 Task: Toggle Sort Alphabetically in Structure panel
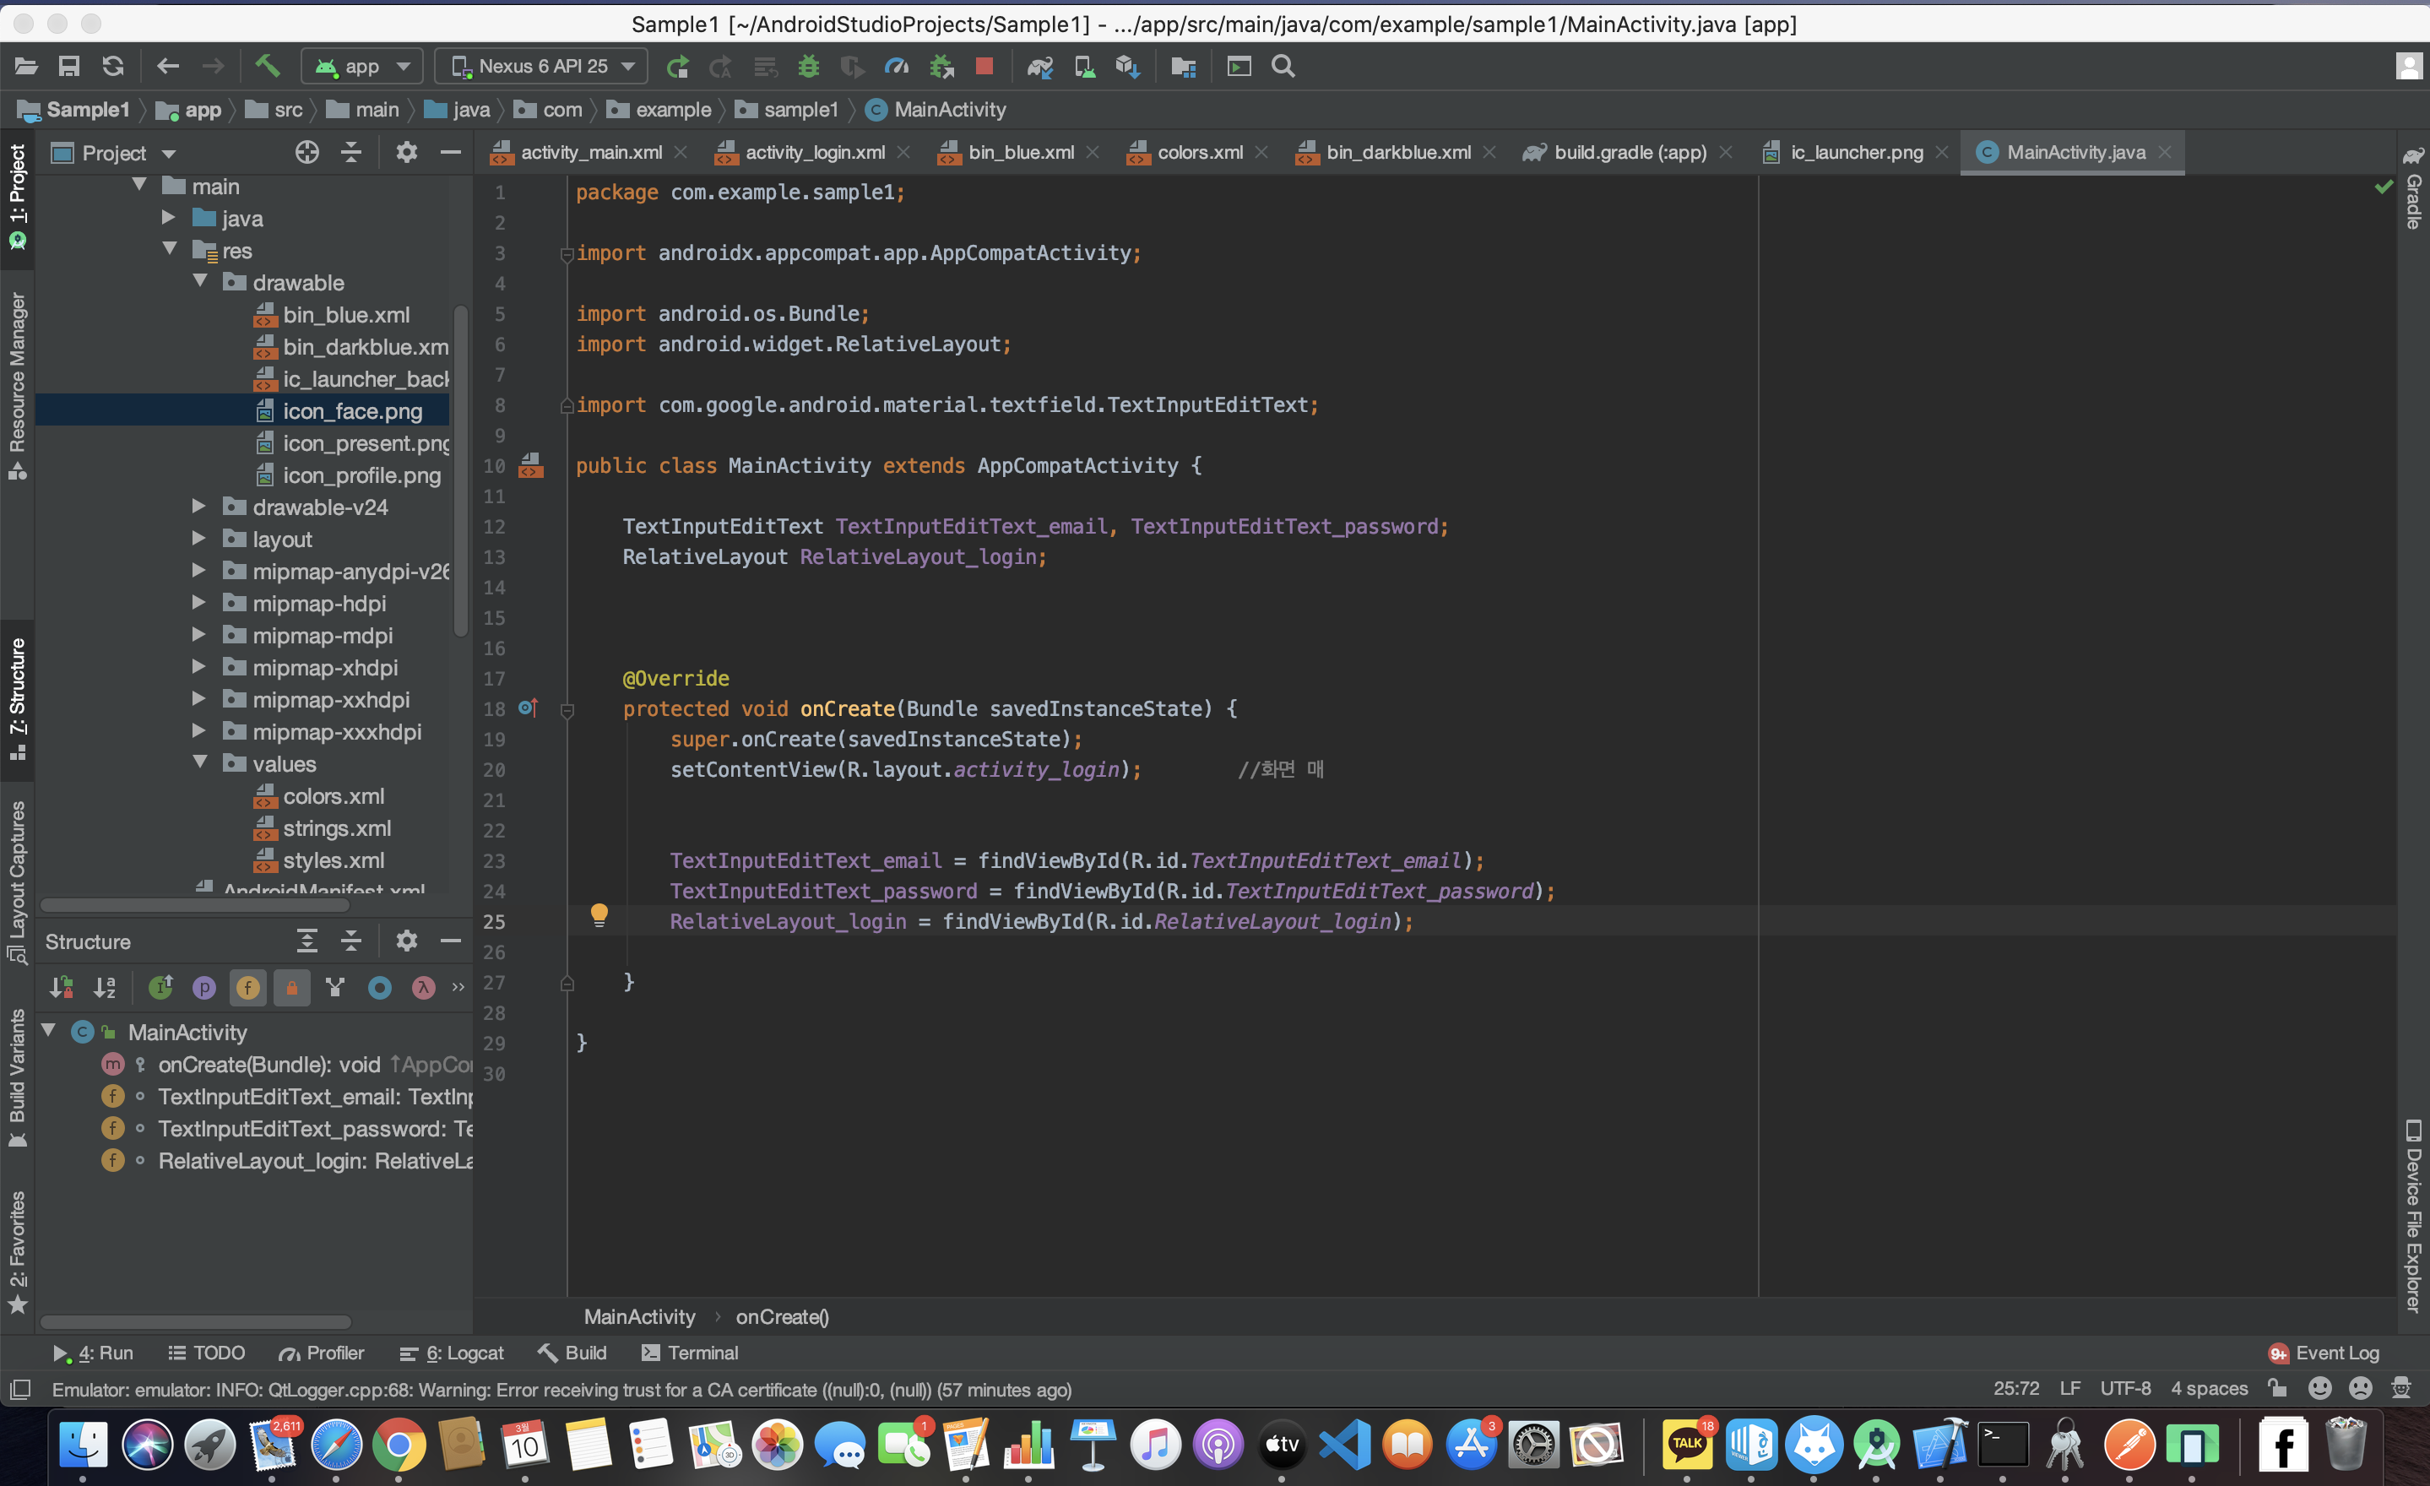(x=105, y=987)
